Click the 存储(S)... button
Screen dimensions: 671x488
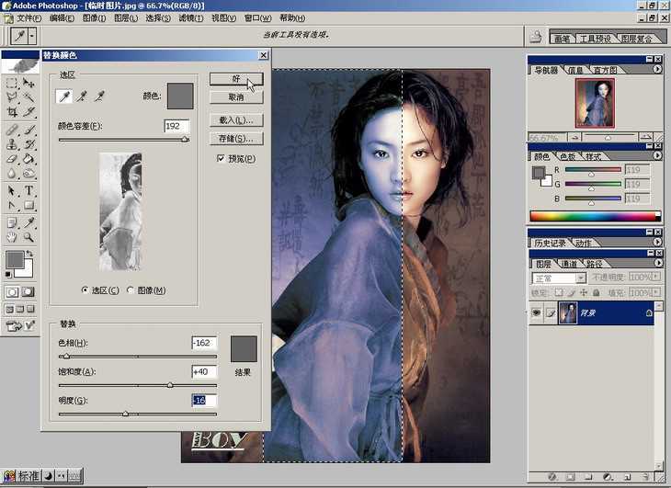click(236, 139)
